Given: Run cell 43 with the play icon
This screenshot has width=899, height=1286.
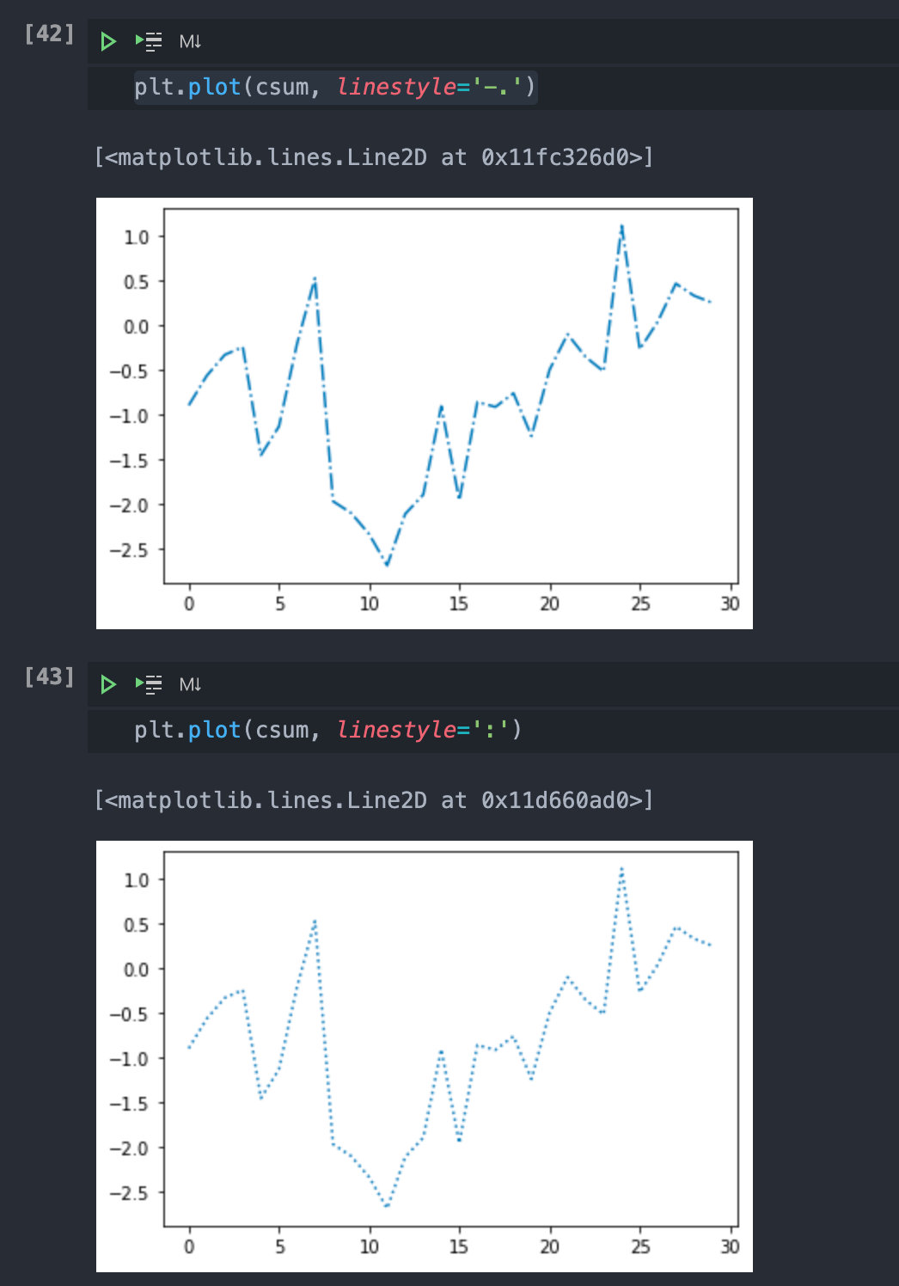Looking at the screenshot, I should (x=107, y=684).
